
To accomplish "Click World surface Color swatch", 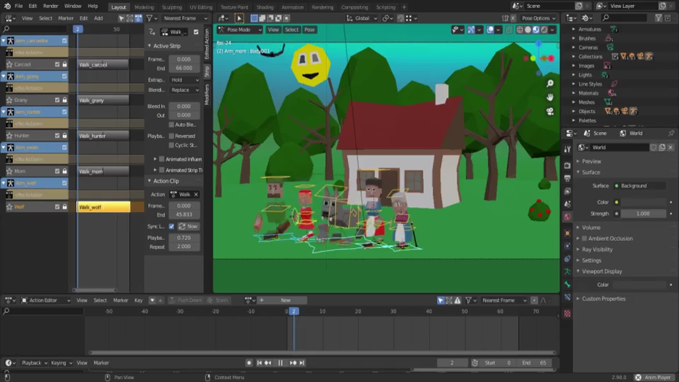I will point(644,202).
